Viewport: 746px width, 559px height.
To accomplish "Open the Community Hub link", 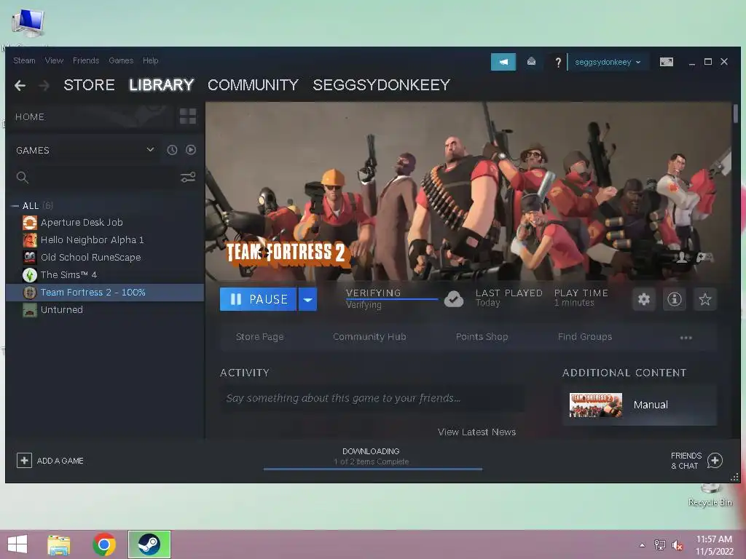I will [x=369, y=336].
